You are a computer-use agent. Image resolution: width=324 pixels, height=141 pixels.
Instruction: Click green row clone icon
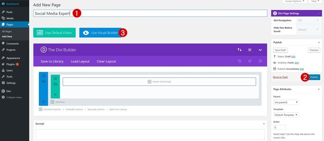click(55, 84)
